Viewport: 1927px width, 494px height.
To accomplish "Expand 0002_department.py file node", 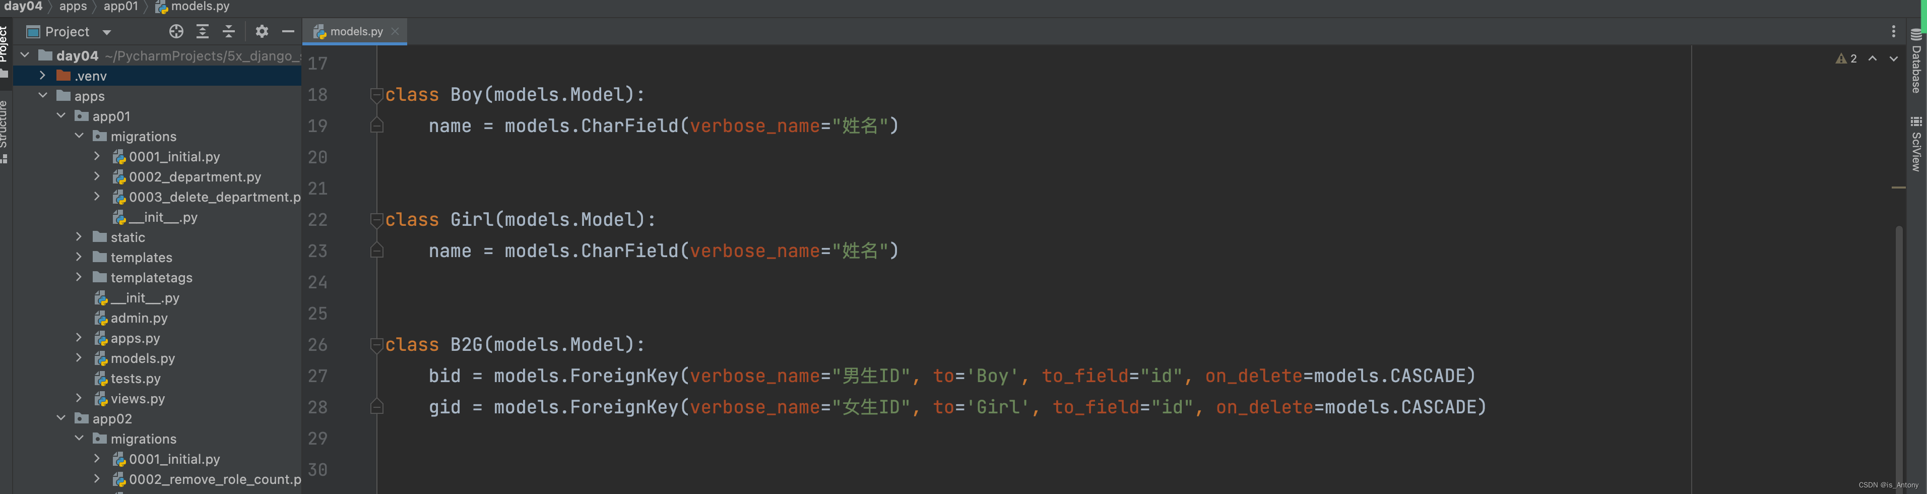I will [97, 176].
